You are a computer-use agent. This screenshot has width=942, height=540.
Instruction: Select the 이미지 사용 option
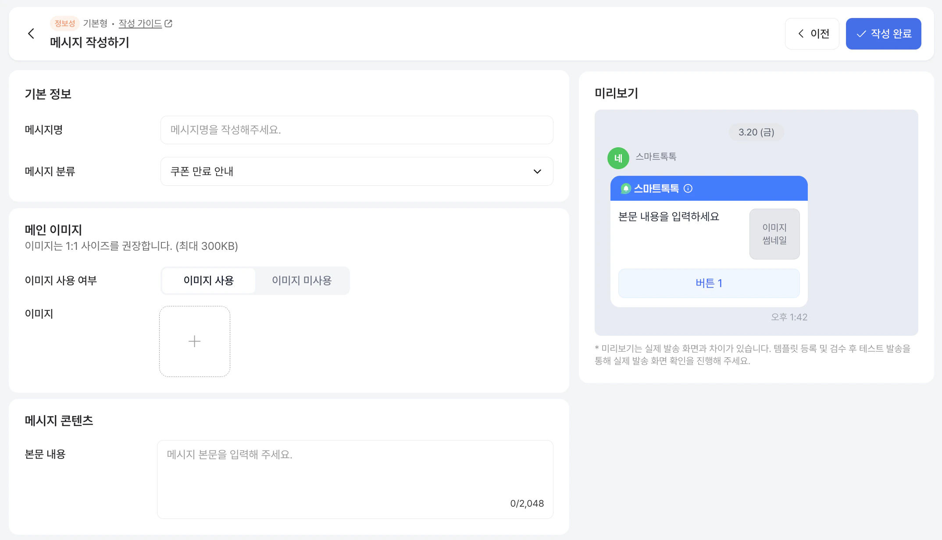pos(208,281)
